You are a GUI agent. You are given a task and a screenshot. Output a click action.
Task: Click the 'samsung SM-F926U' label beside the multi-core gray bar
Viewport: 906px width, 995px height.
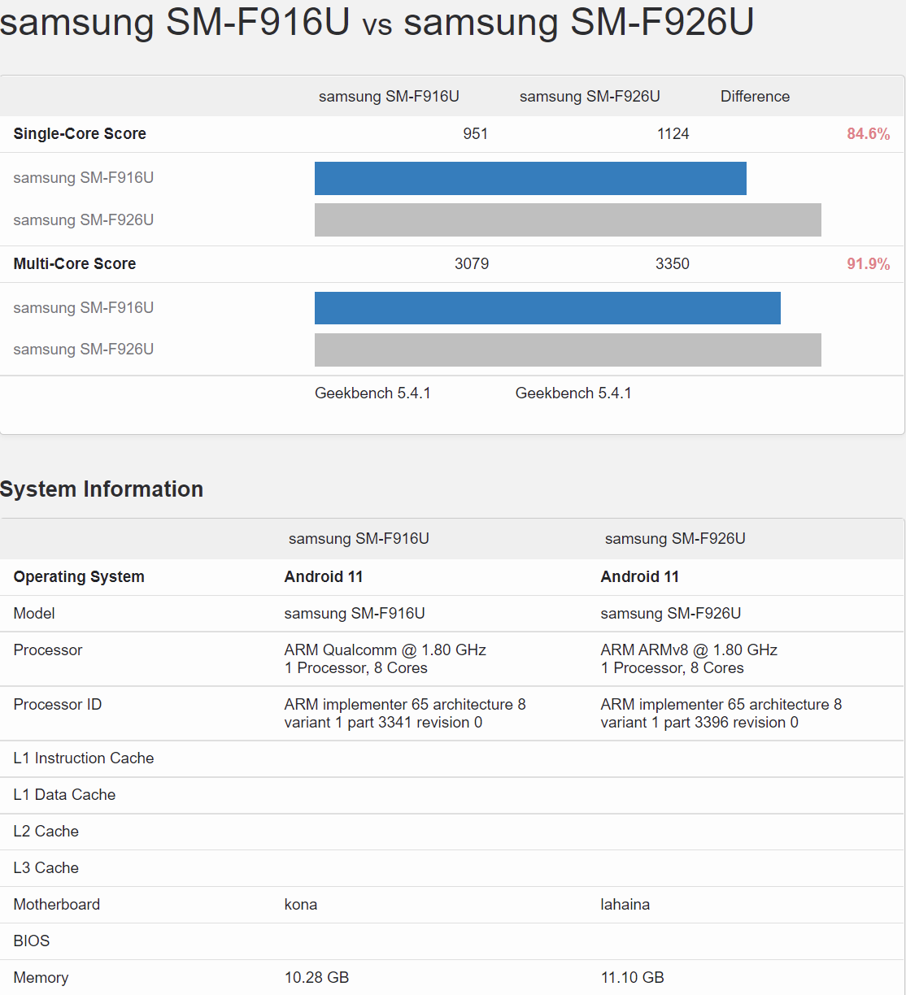[84, 350]
